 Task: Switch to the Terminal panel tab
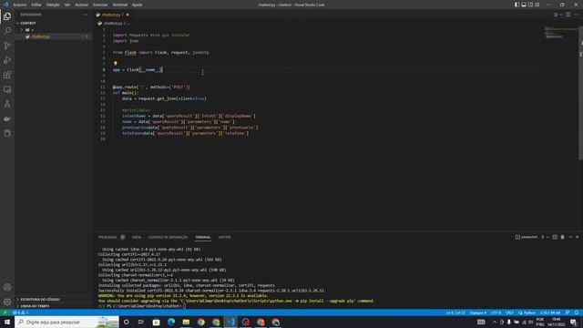203,237
